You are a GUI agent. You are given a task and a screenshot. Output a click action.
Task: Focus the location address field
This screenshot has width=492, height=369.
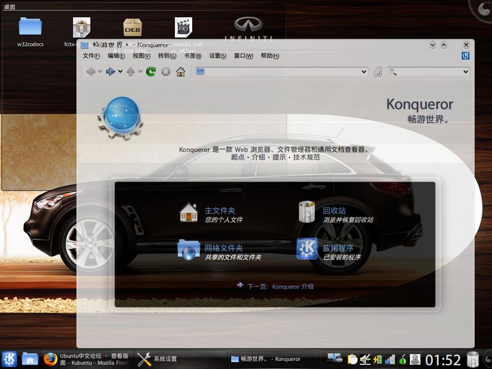(282, 72)
